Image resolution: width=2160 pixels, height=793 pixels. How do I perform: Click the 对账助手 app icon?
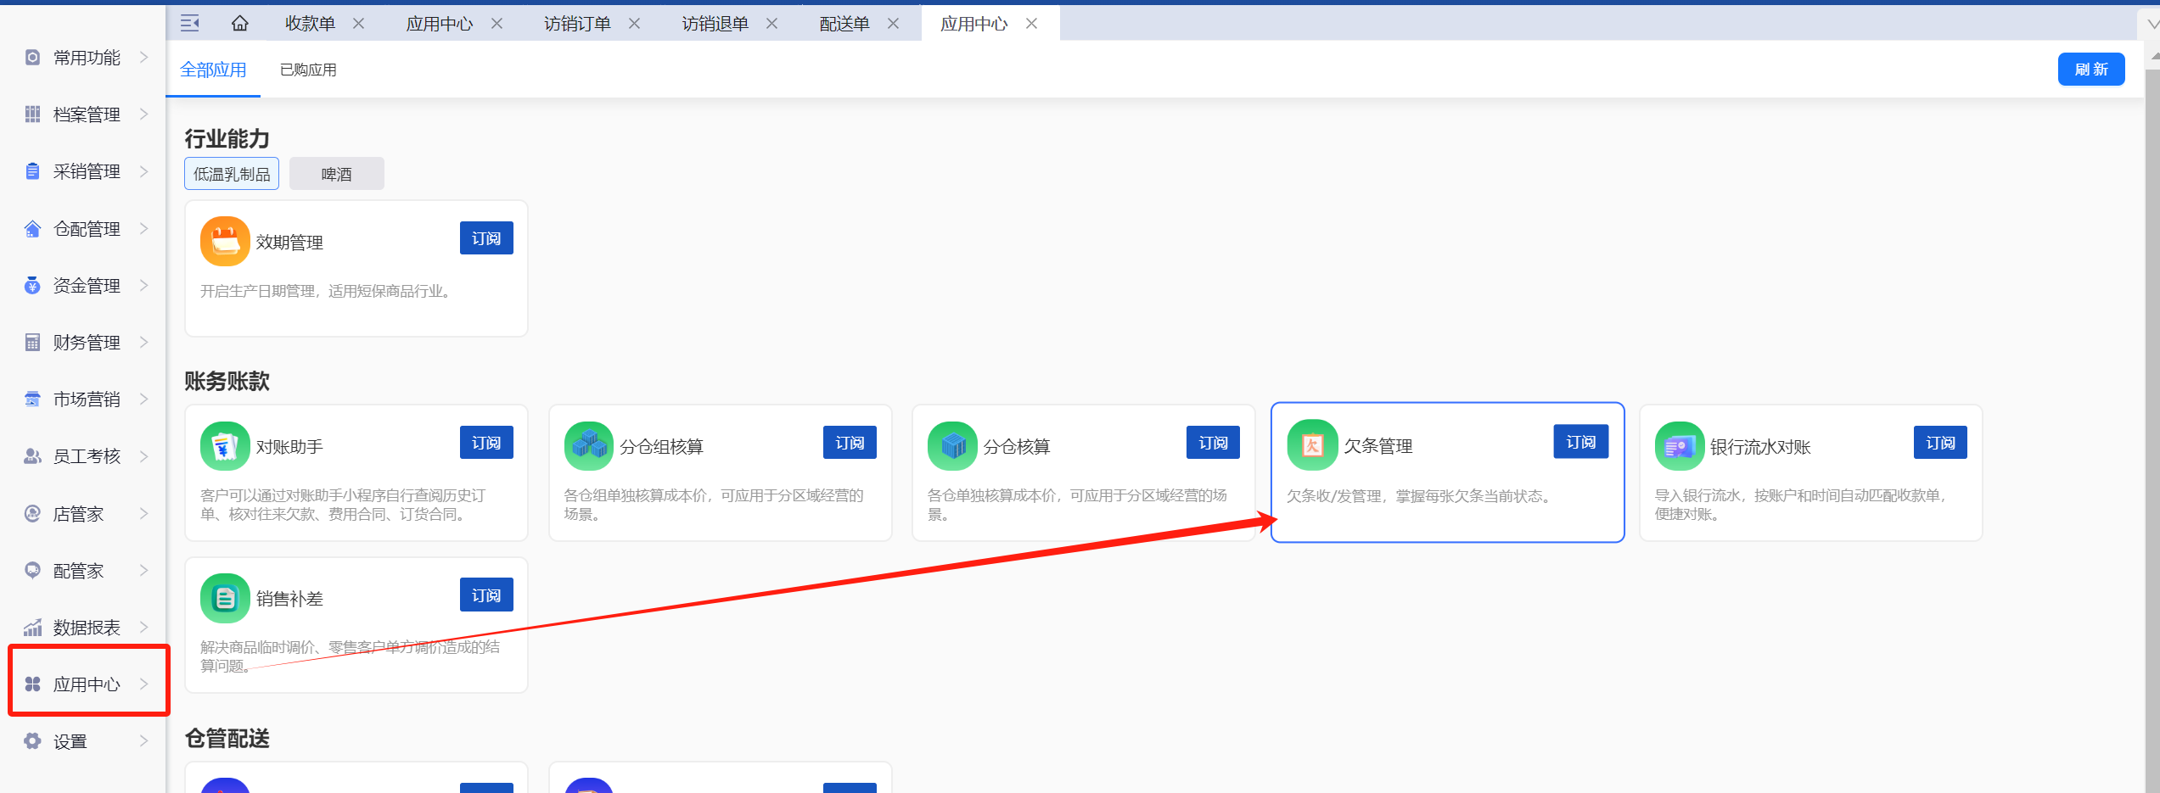(x=225, y=446)
